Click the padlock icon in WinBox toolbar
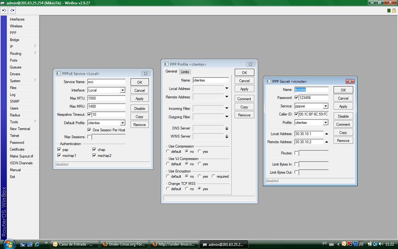 pos(394,11)
